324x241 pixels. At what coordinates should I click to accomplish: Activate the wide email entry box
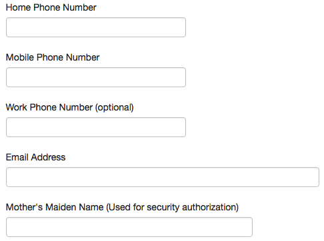(163, 177)
